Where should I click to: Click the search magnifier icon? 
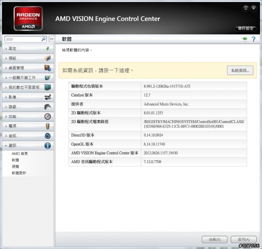point(43,39)
